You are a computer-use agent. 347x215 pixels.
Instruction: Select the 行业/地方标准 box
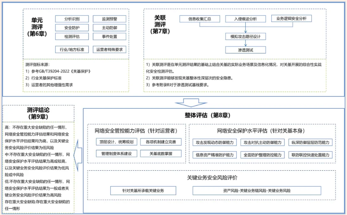pyautogui.click(x=72, y=50)
